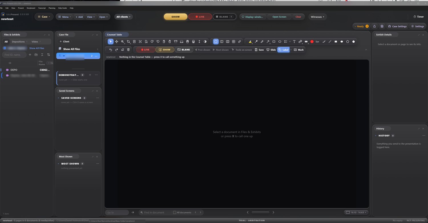
Task: Toggle the single-page layout view button
Action: click(x=216, y=42)
